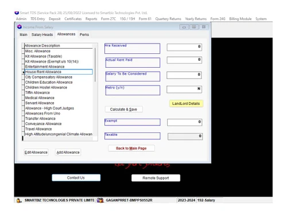This screenshot has height=215, width=287.
Task: Select Children Hostel Allowance row
Action: coord(59,87)
